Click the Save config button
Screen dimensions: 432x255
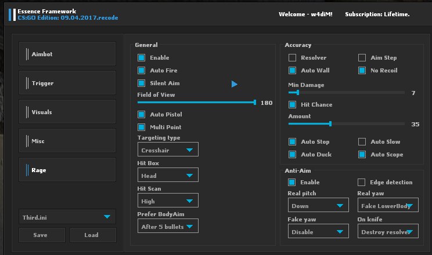tap(40, 235)
